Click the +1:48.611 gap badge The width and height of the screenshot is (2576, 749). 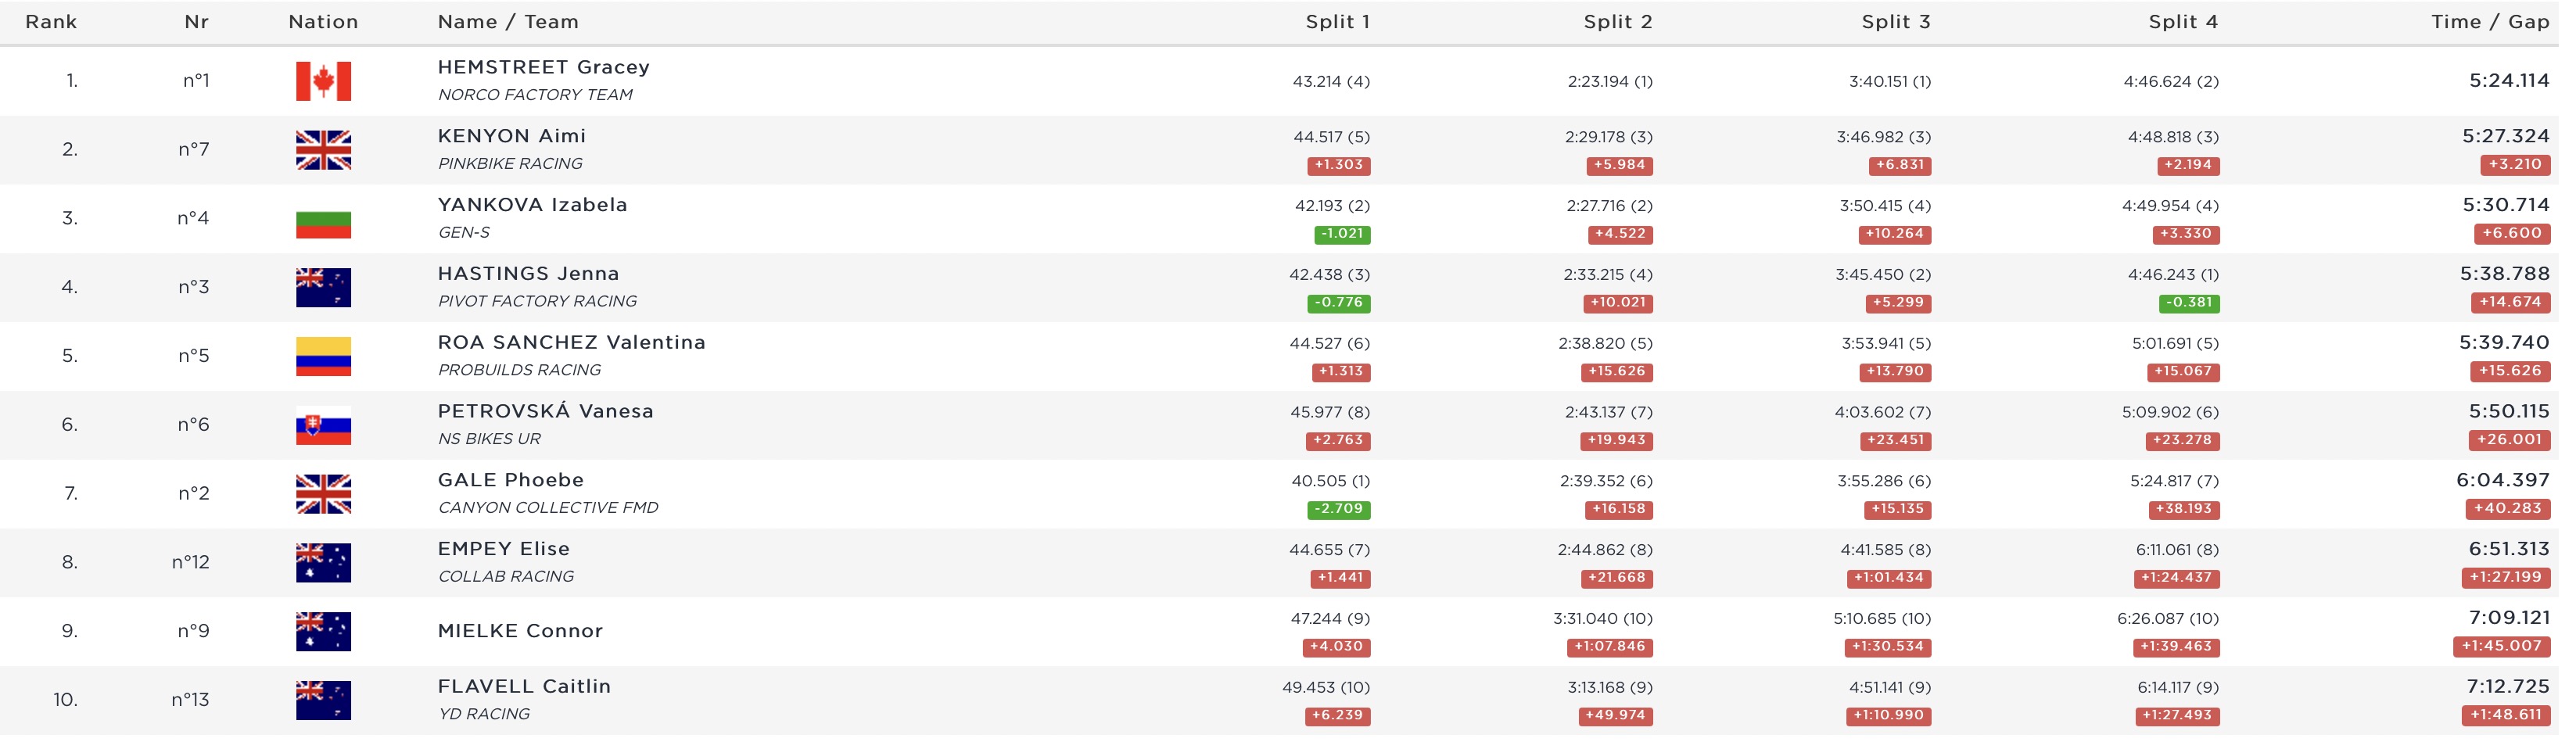click(x=2506, y=716)
